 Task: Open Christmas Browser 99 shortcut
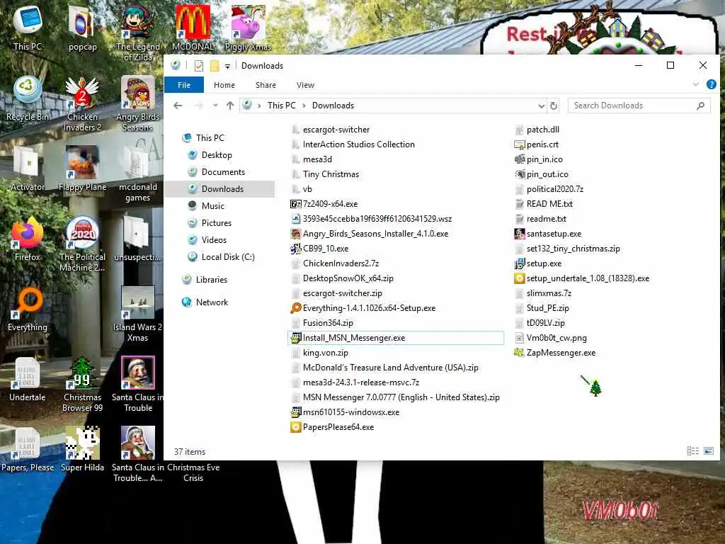[x=82, y=385]
